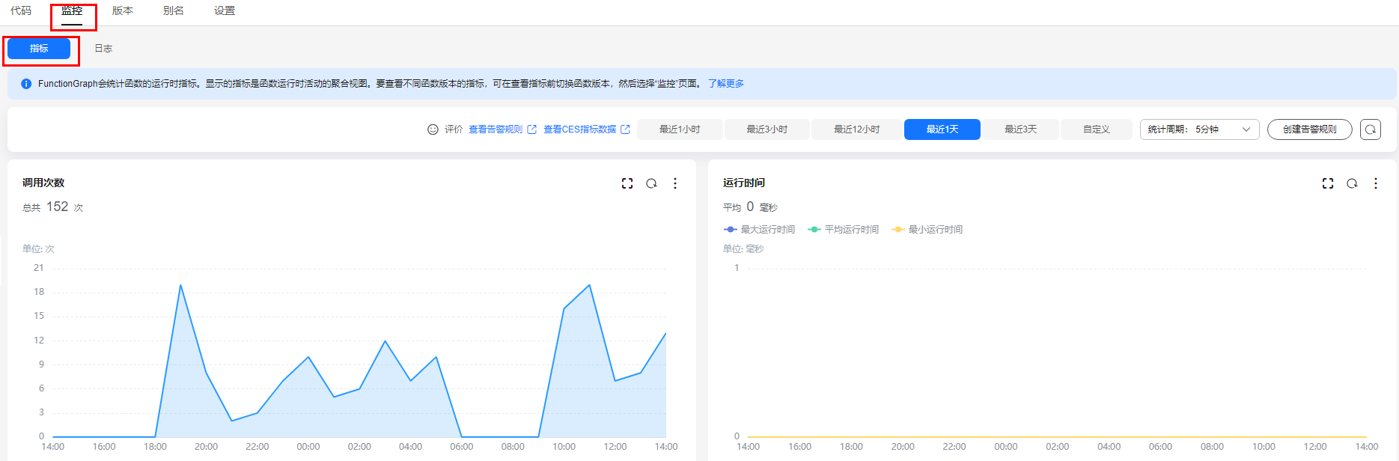
Task: Switch to the 日志 sub-tab
Action: click(x=103, y=49)
